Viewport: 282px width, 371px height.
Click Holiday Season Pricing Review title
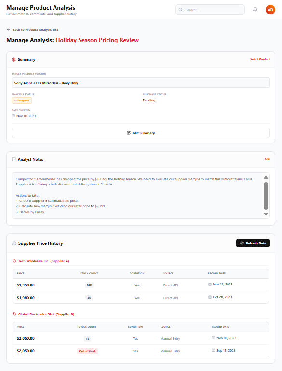pyautogui.click(x=97, y=40)
